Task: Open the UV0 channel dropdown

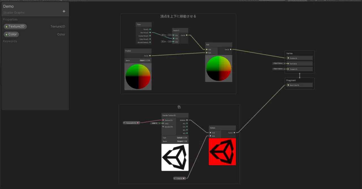Action: coord(154,123)
